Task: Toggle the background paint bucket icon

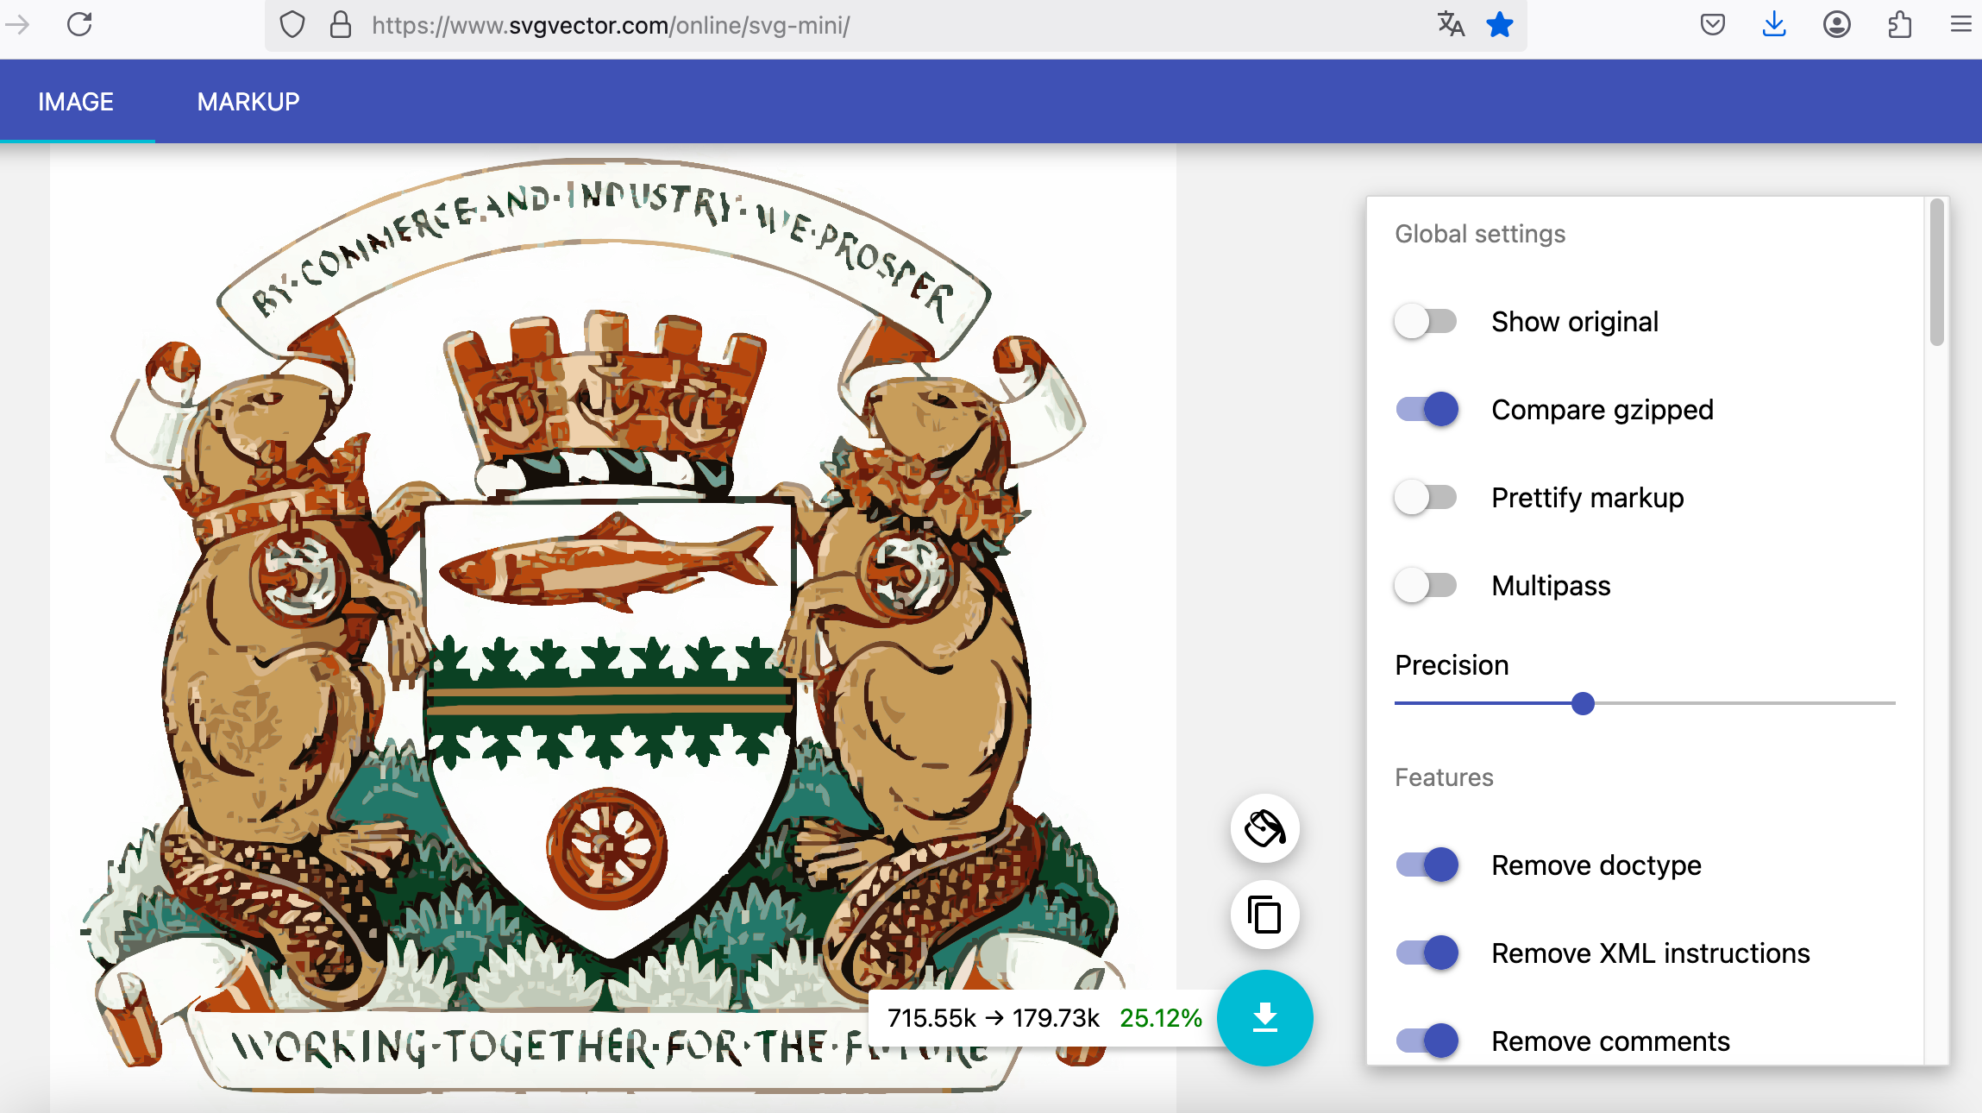Action: [1264, 828]
